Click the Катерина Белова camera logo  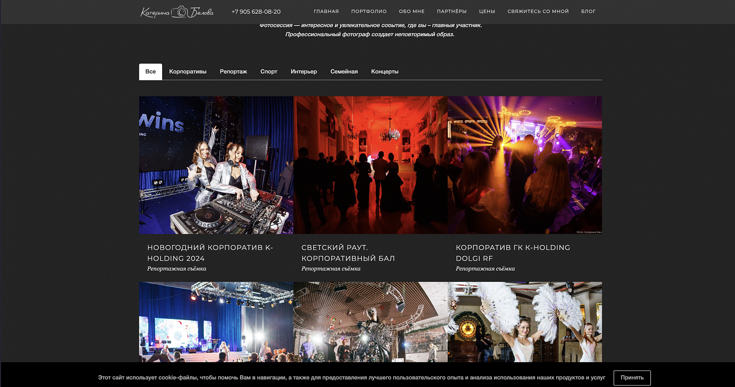pyautogui.click(x=177, y=12)
